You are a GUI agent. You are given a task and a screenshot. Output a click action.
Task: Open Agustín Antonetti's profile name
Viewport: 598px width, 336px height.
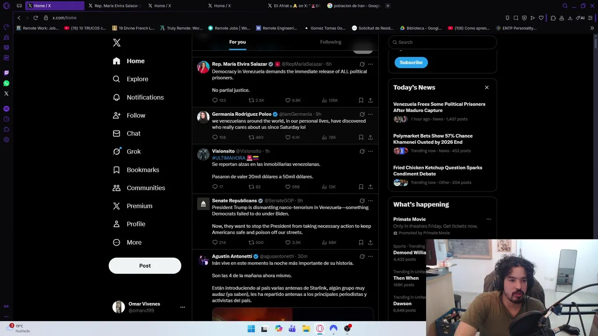(232, 256)
